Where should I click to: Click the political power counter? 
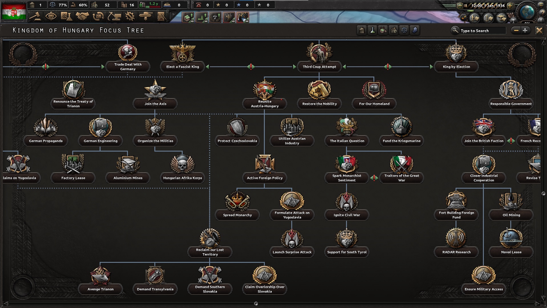37,5
